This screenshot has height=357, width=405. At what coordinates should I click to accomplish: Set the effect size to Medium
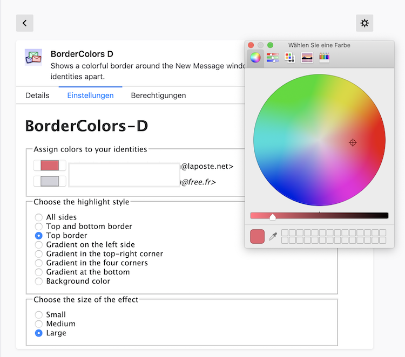coord(39,324)
